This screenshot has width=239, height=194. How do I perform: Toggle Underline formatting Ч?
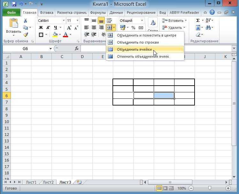(x=56, y=28)
